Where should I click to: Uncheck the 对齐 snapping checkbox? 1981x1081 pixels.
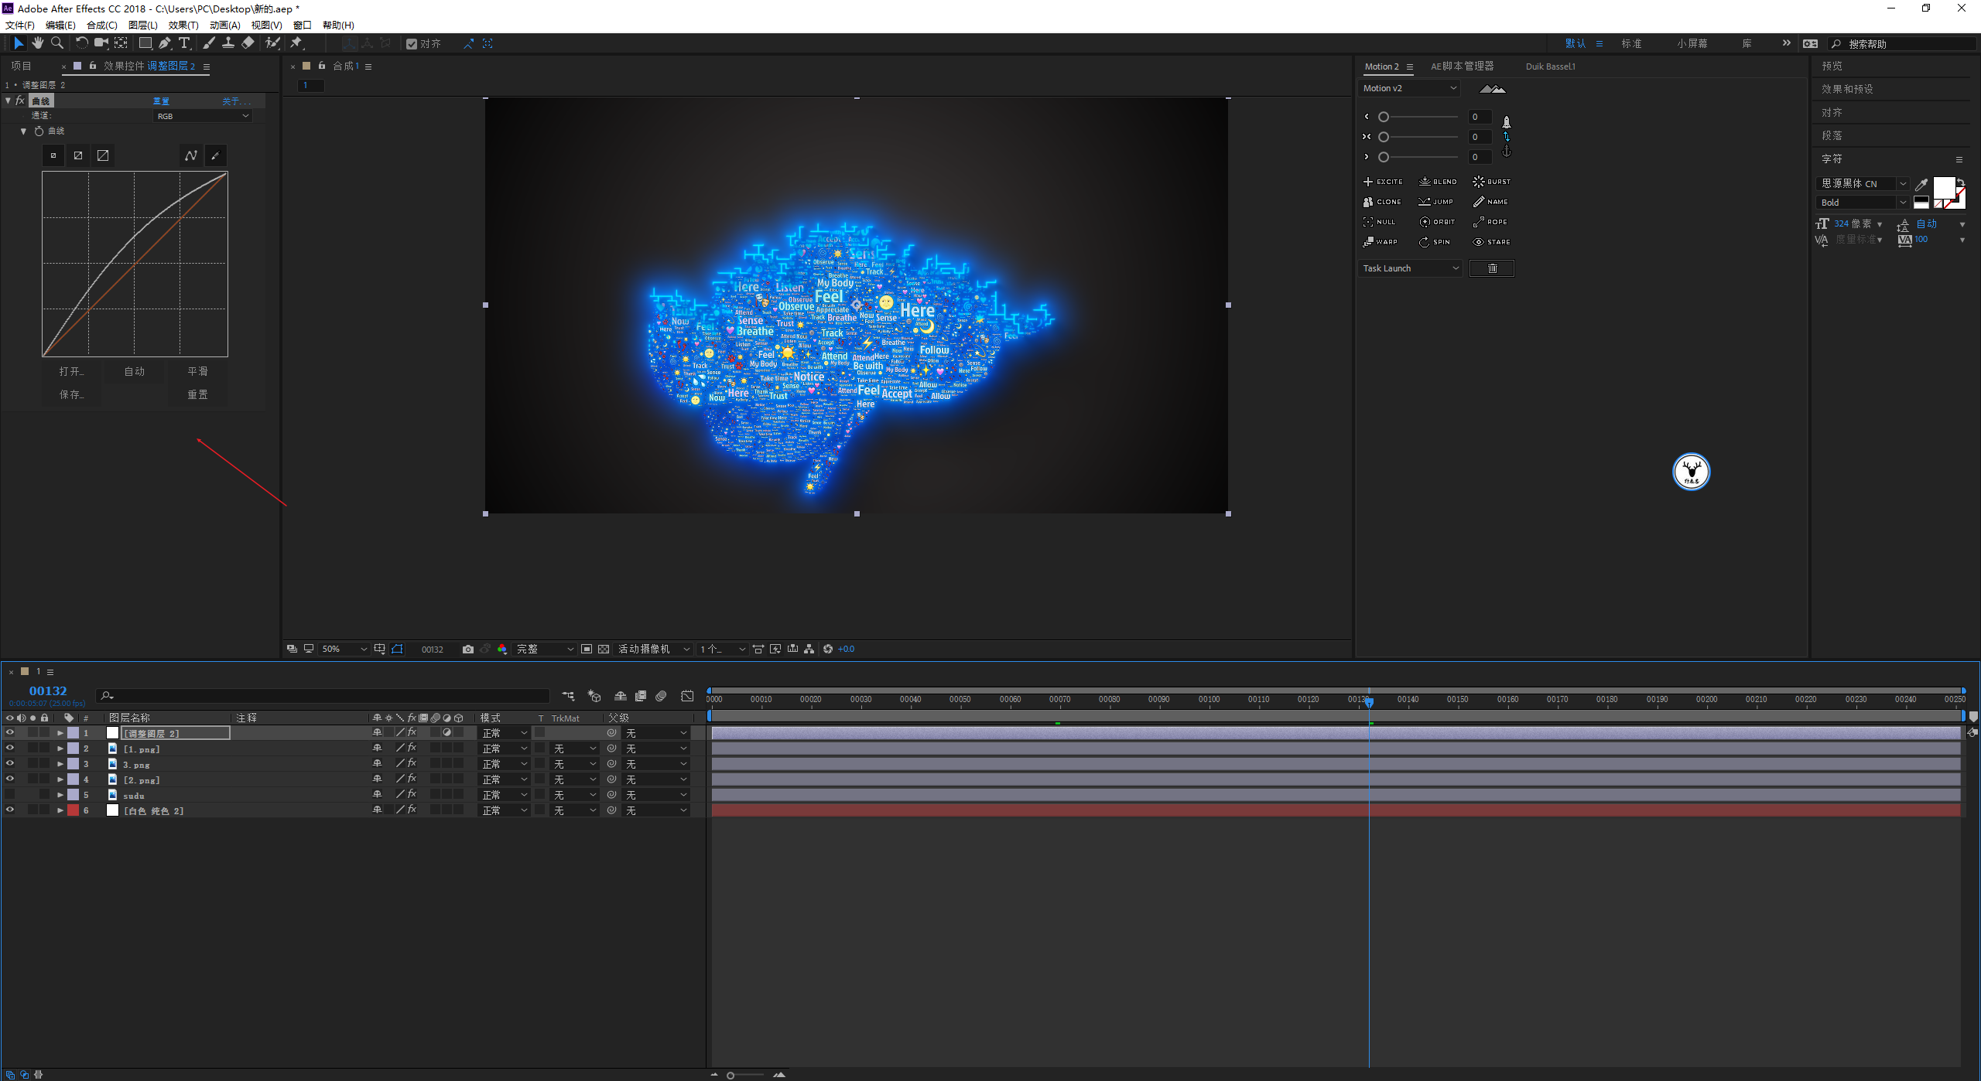click(412, 44)
